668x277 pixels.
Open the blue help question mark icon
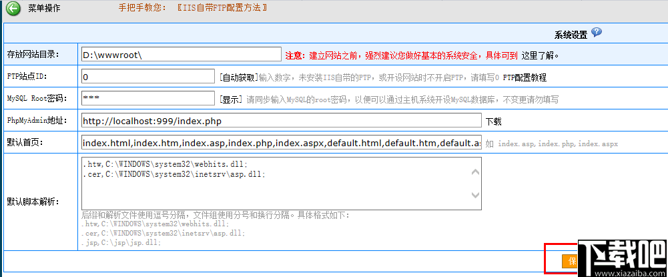(597, 33)
